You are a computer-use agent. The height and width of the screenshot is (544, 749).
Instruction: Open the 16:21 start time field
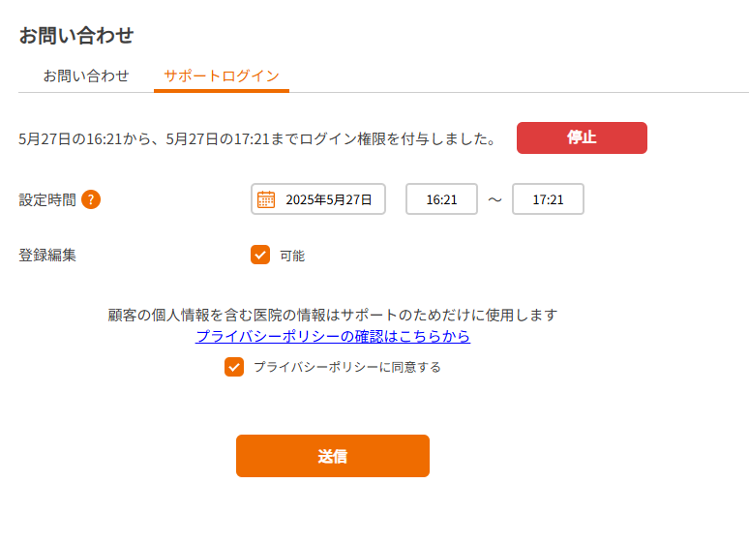pyautogui.click(x=442, y=199)
